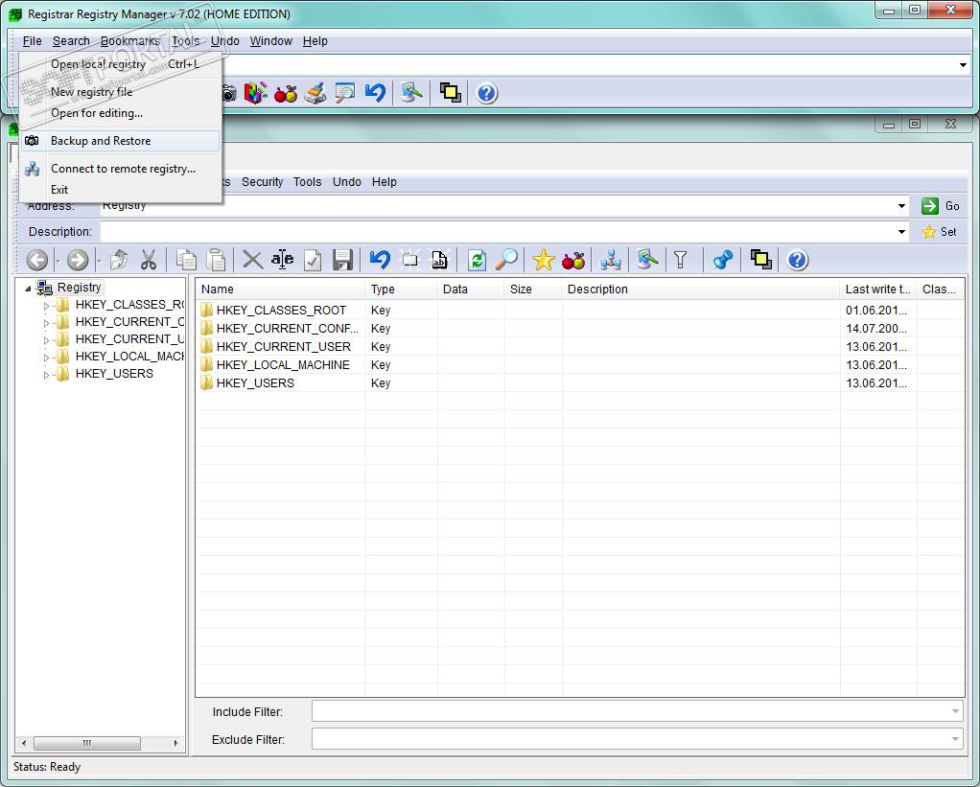Select Backup and Restore from File menu

(x=120, y=141)
